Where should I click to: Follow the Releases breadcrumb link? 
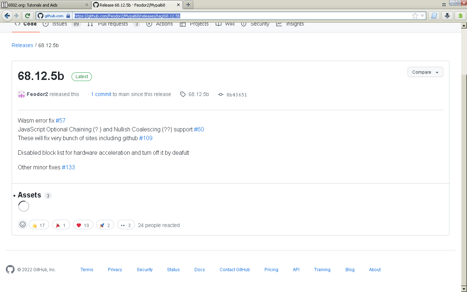[x=22, y=45]
